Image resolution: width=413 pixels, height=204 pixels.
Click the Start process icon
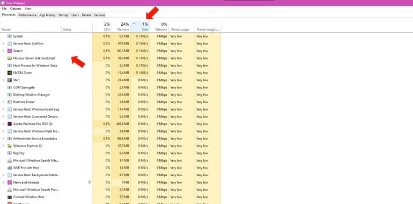point(10,80)
